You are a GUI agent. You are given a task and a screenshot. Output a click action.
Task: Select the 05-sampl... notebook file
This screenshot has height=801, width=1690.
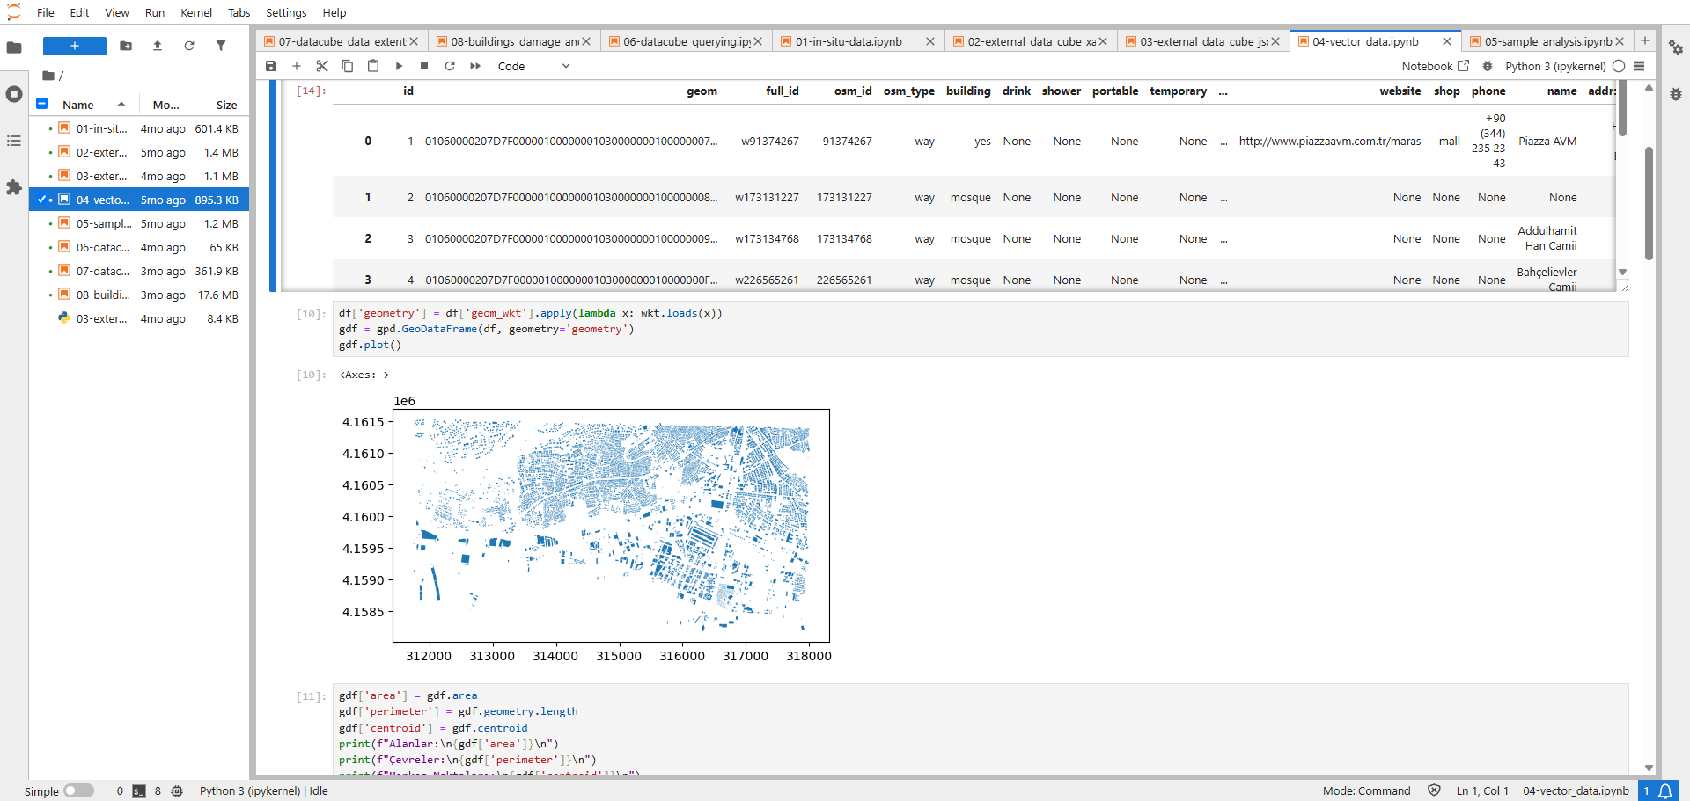[x=141, y=223]
